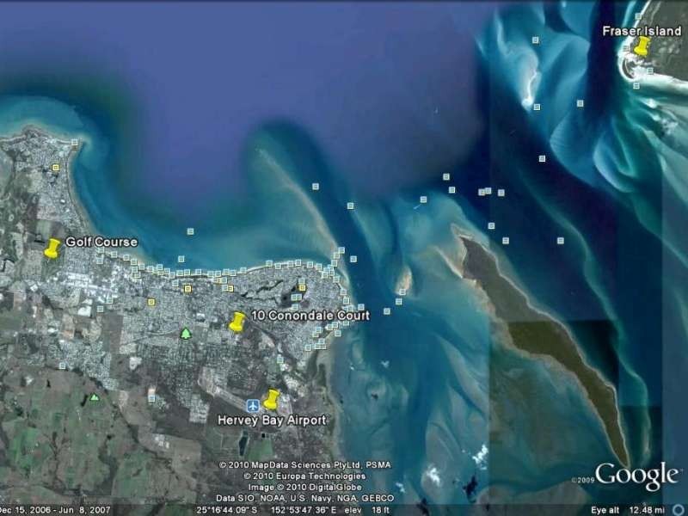The image size is (688, 516).
Task: Click the longitude 152°53'47.36" E readout
Action: pos(304,510)
